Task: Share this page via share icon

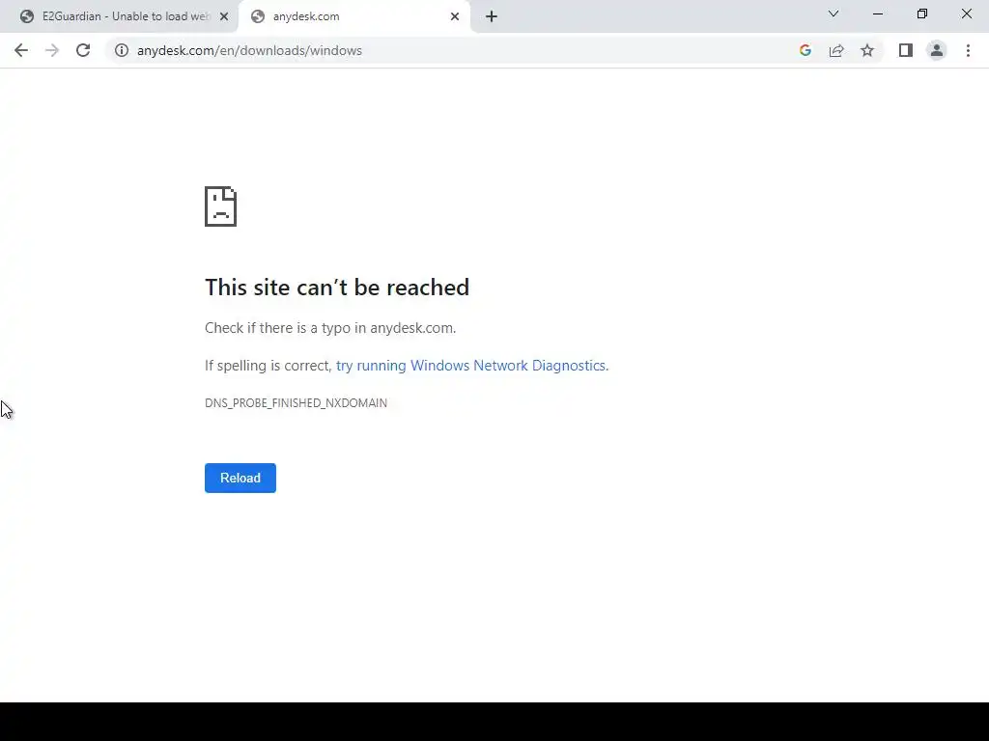Action: (836, 50)
